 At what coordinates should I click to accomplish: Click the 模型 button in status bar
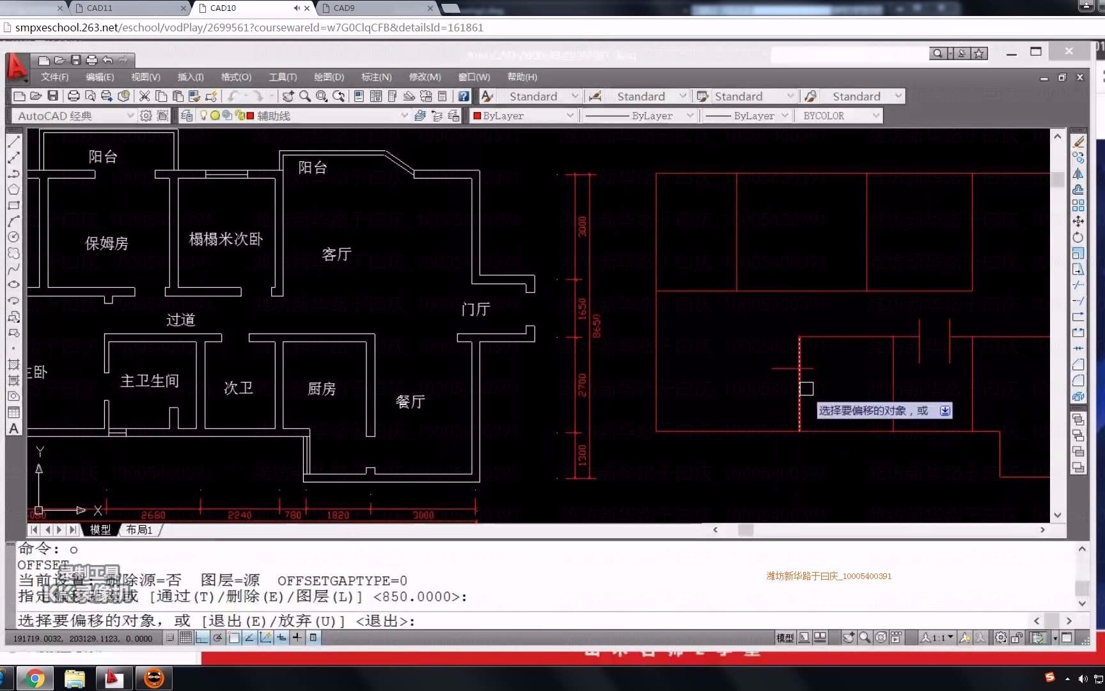[x=785, y=638]
